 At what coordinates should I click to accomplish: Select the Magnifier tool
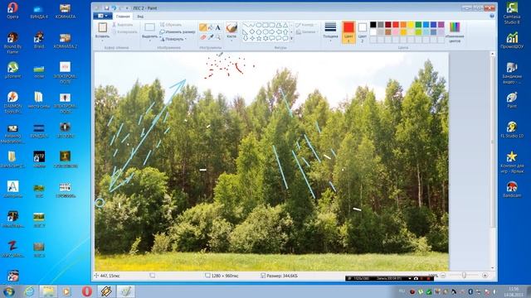coord(217,37)
